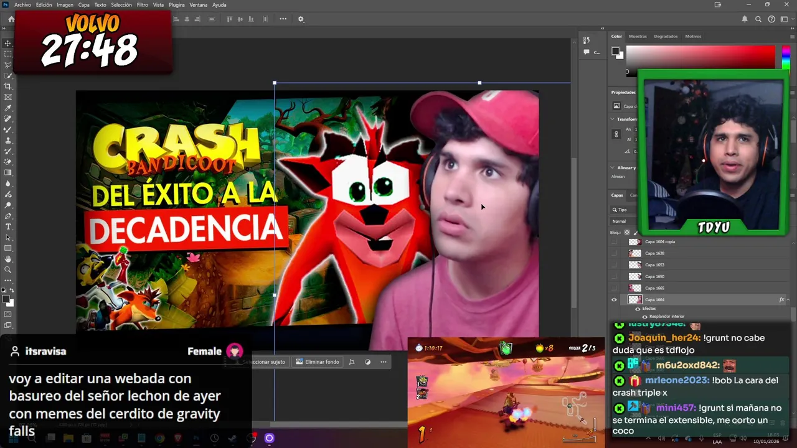Select the Horizontal Type tool

coord(8,226)
